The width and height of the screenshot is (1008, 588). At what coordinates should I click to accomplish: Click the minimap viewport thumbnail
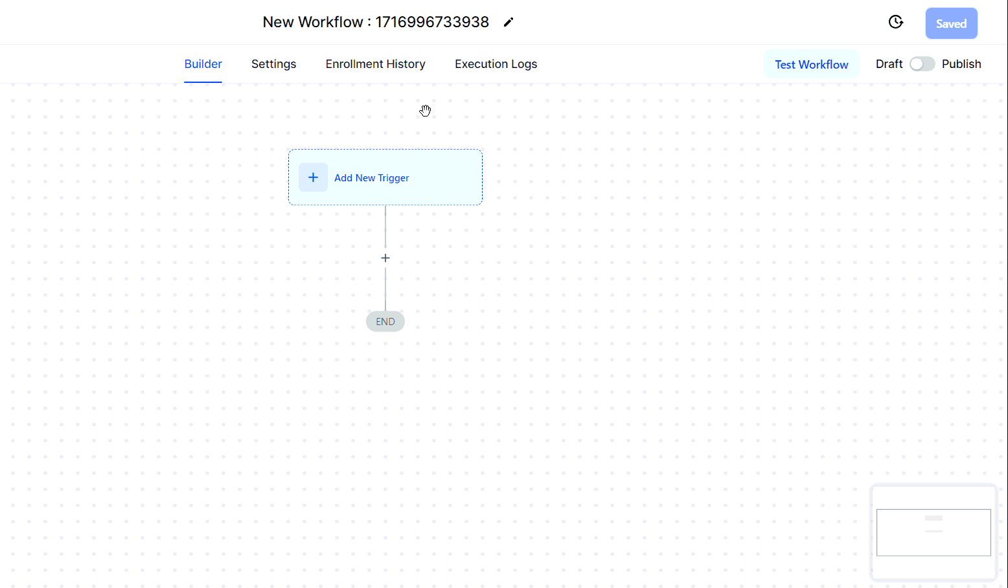pyautogui.click(x=934, y=532)
